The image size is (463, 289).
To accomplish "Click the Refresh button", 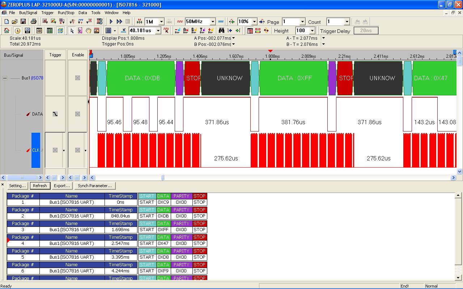I will click(40, 186).
